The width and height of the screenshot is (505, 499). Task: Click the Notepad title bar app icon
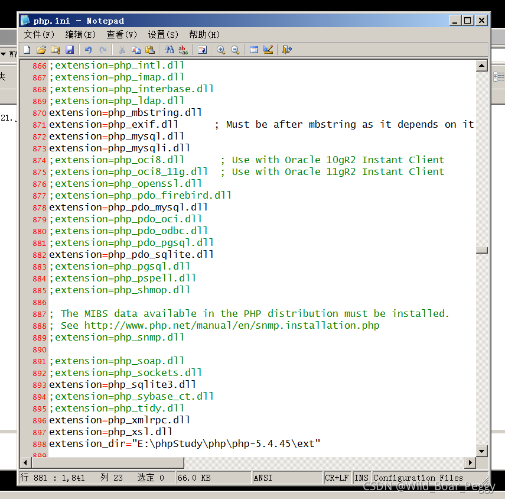tap(25, 20)
